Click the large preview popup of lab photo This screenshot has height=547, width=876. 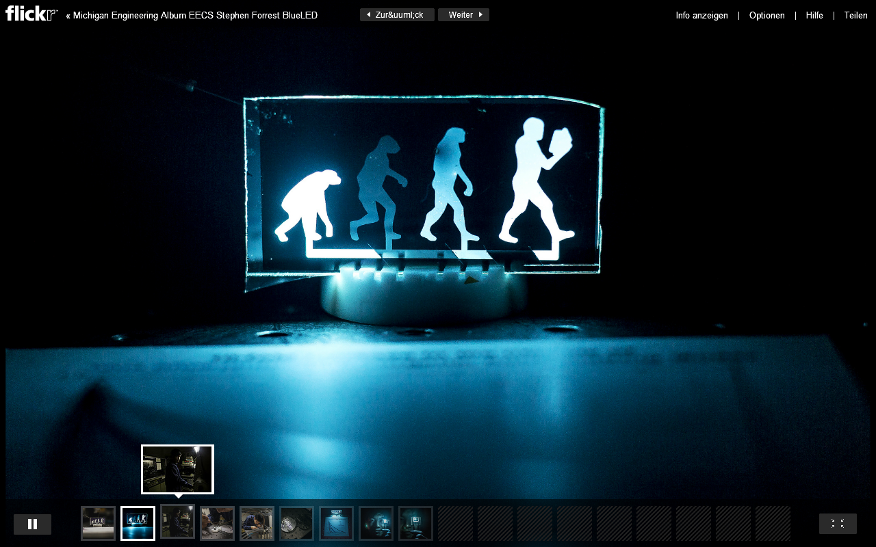pyautogui.click(x=177, y=469)
